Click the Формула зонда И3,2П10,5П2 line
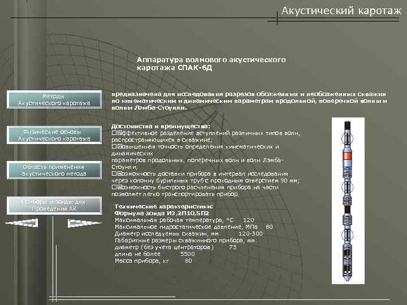This screenshot has width=407, height=305. pos(162,213)
